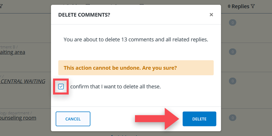Click the topmost reply count badge

[x=232, y=23]
